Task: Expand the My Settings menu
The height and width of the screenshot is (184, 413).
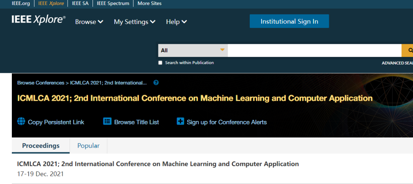Action: [135, 22]
